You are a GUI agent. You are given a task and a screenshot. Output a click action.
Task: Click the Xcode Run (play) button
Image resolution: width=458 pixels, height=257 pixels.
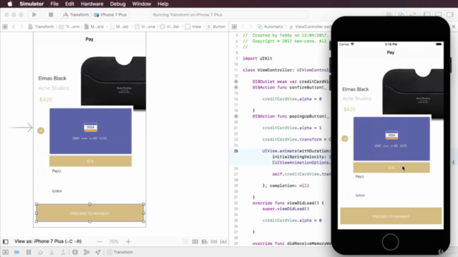coord(34,14)
